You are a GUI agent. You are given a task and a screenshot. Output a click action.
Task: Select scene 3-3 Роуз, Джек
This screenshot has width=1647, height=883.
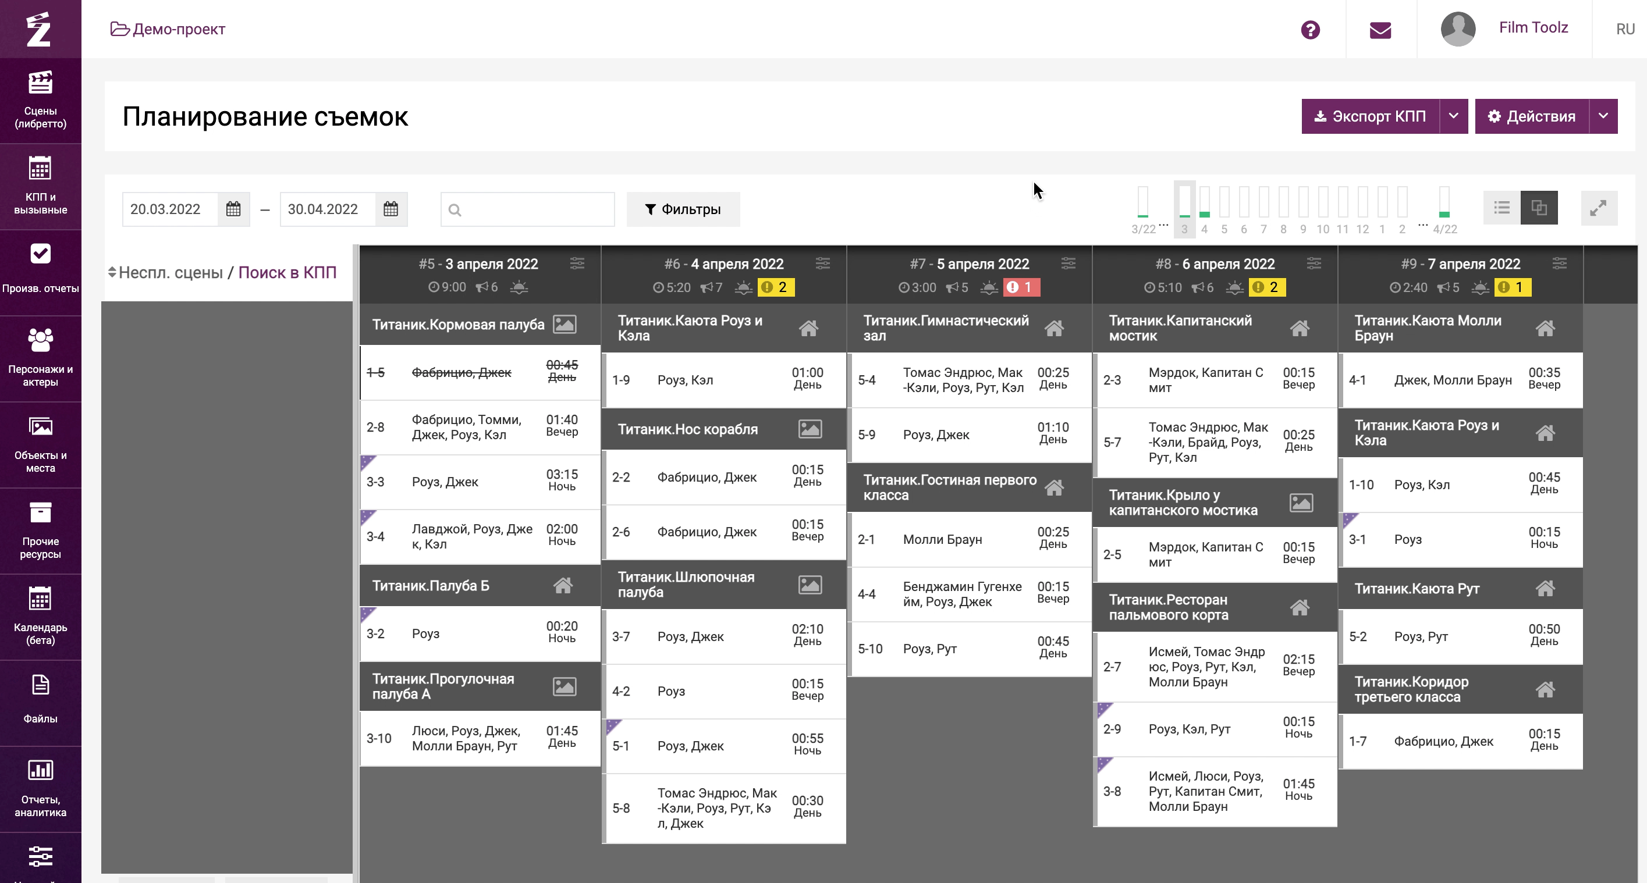(x=480, y=482)
